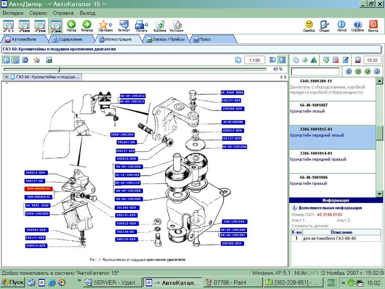Screen dimensions: 385x289
Task: Open the Сервис menu
Action: [x=38, y=13]
